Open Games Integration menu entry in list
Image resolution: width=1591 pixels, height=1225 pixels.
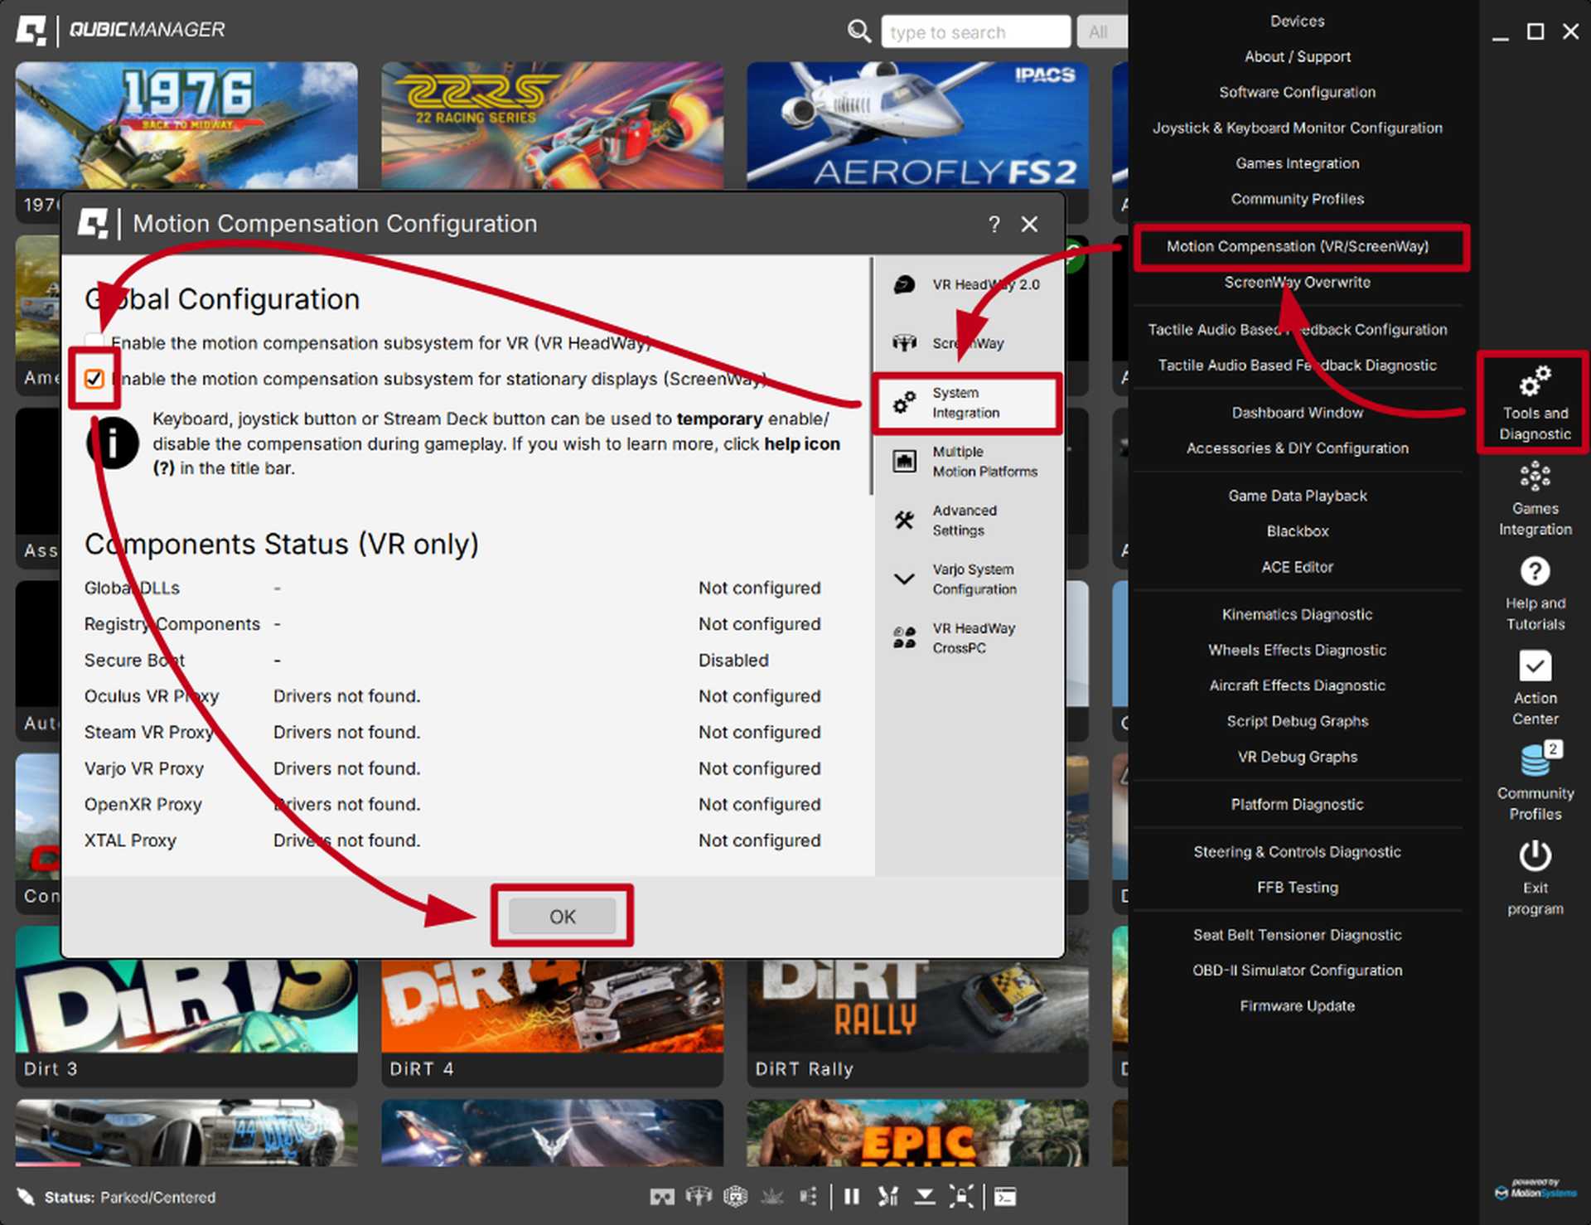tap(1297, 164)
